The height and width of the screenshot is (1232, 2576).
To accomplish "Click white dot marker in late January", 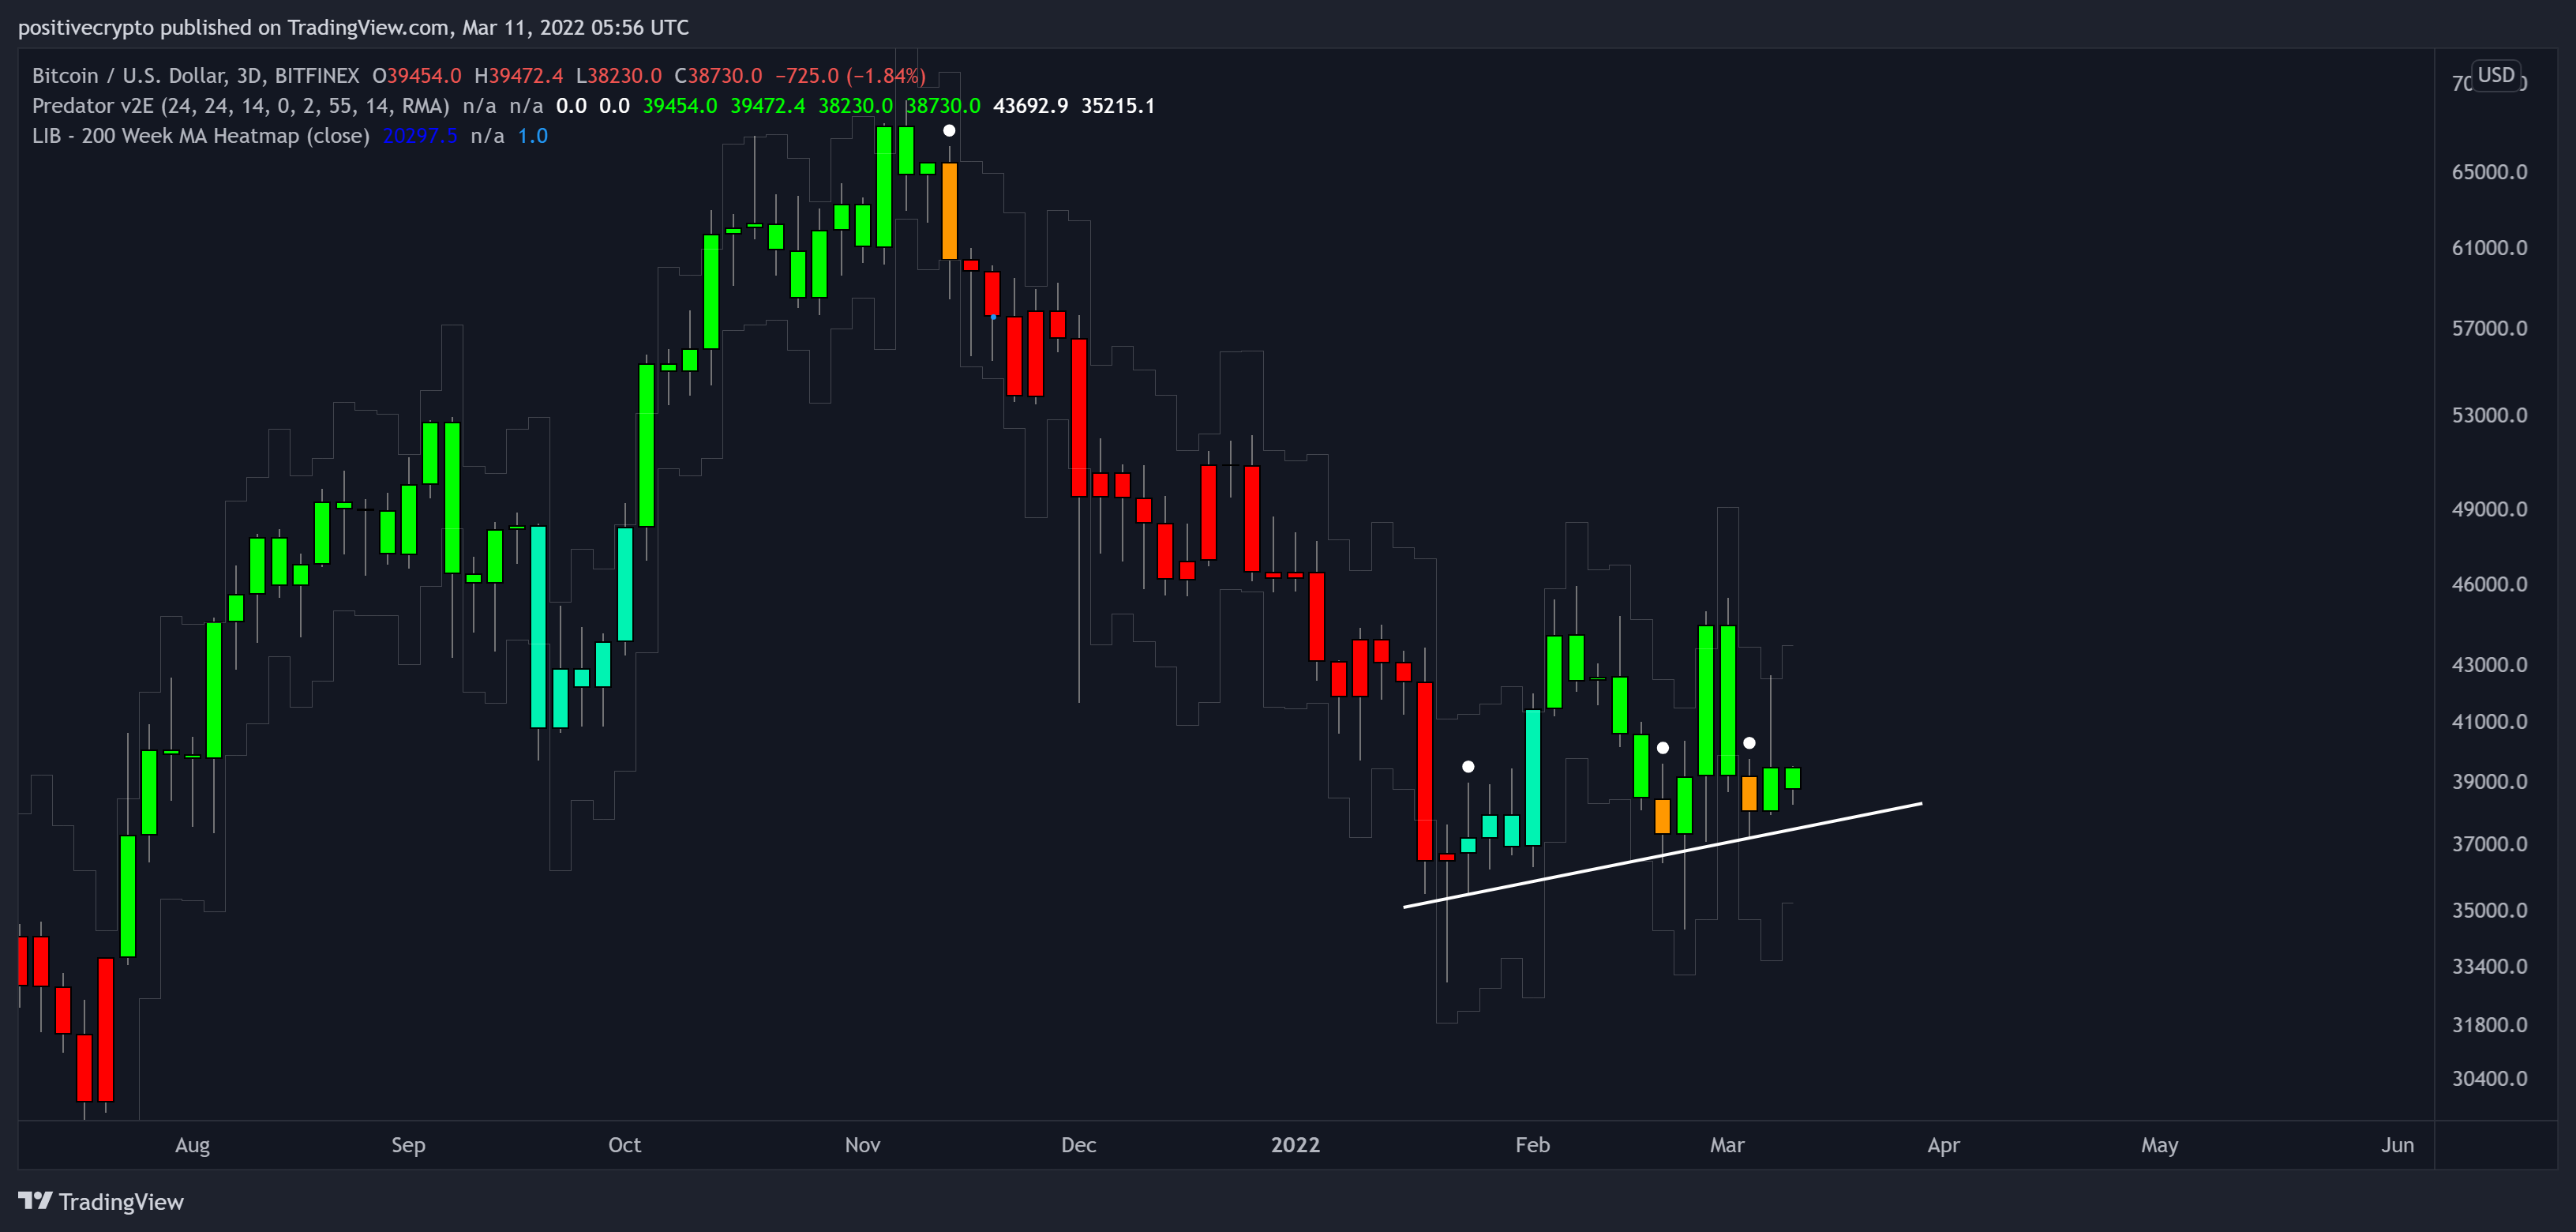I will [1468, 767].
